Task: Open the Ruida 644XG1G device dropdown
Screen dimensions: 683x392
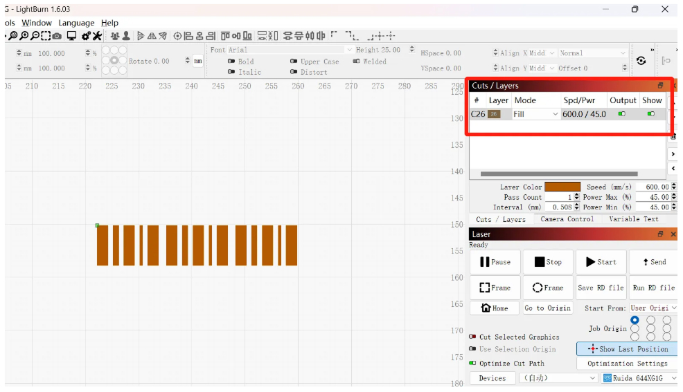Action: (x=639, y=378)
